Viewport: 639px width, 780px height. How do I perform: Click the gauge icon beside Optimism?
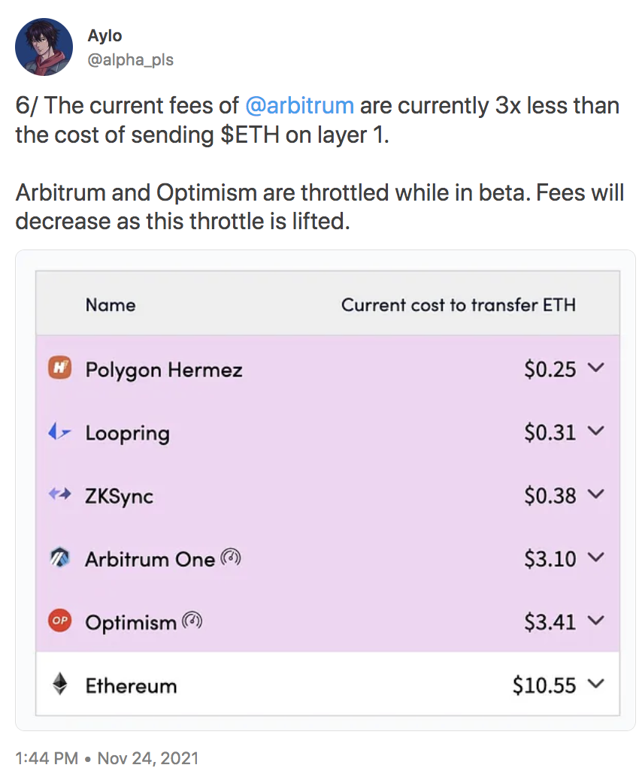[x=192, y=621]
